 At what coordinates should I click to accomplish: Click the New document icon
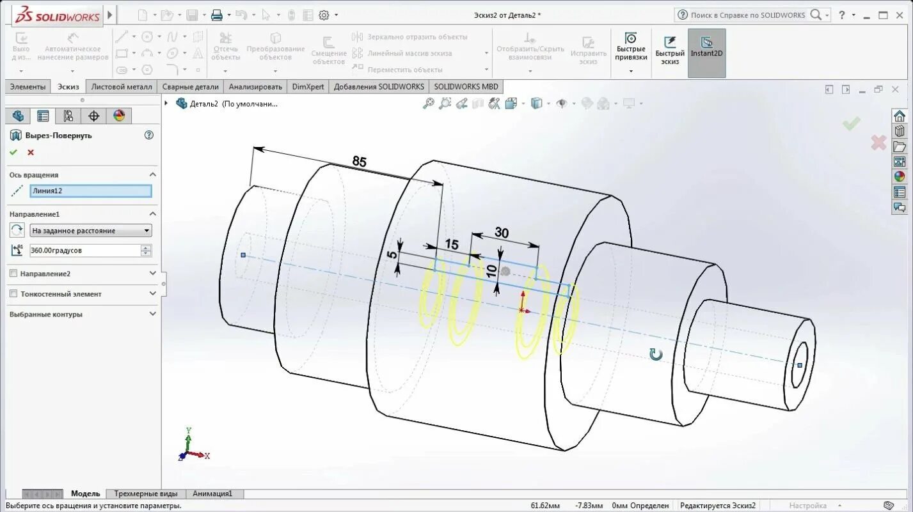(143, 15)
